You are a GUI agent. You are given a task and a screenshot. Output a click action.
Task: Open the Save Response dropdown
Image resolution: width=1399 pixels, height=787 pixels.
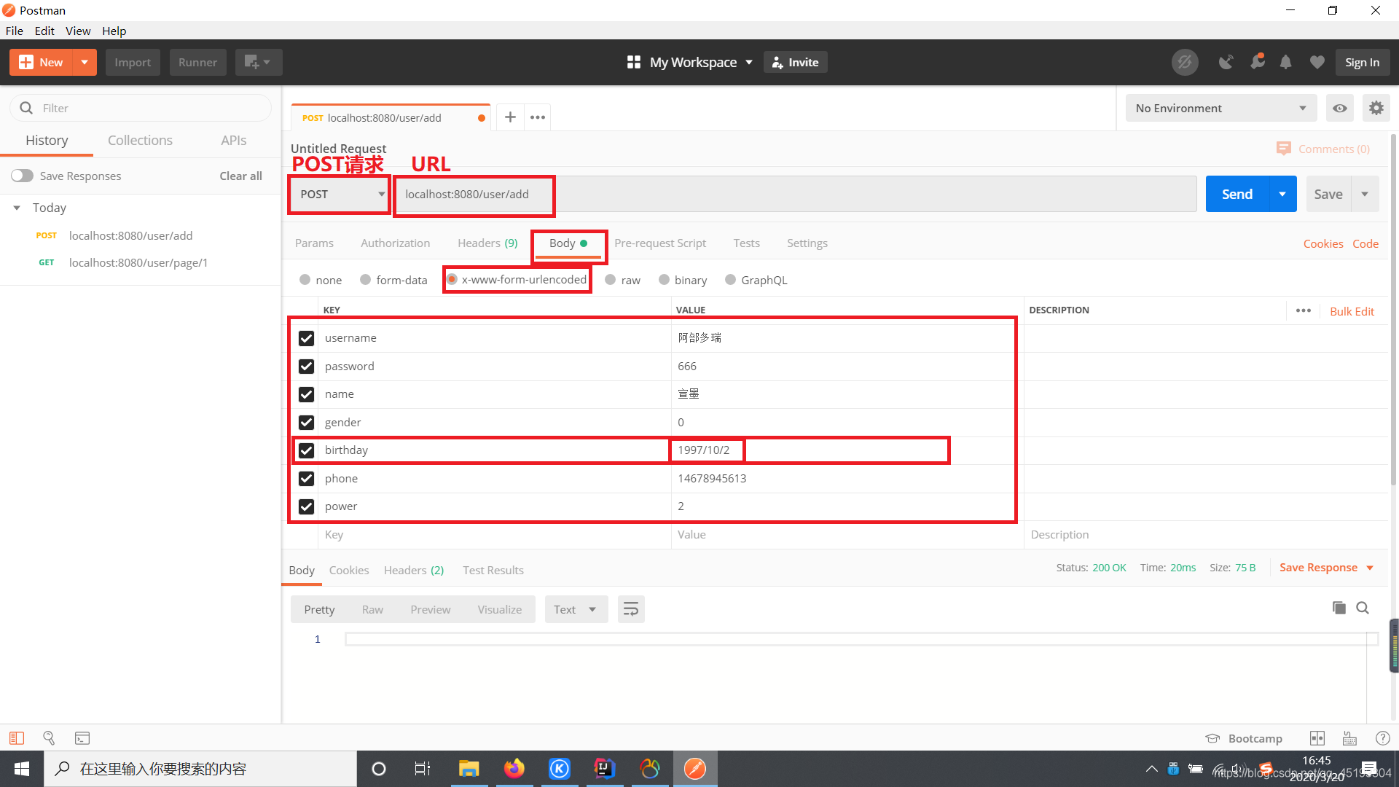tap(1326, 568)
